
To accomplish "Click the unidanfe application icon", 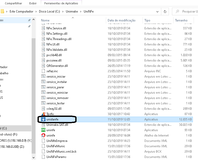I will tap(43, 119).
